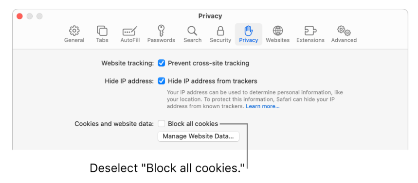Click the Manage Website Data button

[x=199, y=136]
